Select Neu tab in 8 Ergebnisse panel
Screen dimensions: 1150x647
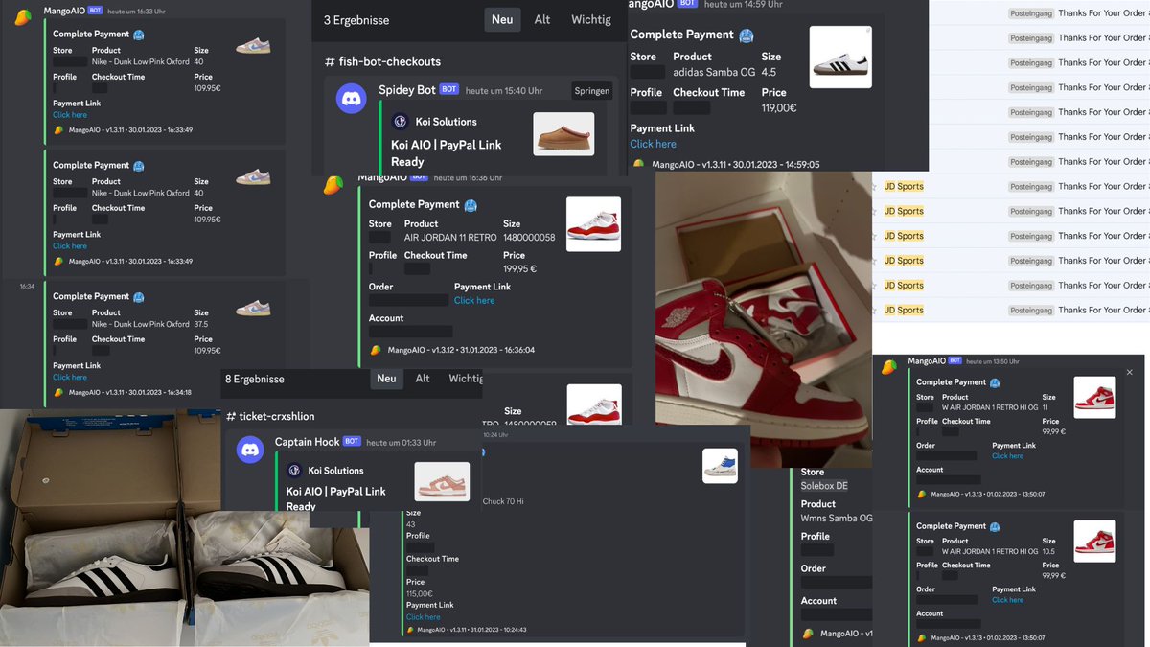[386, 379]
